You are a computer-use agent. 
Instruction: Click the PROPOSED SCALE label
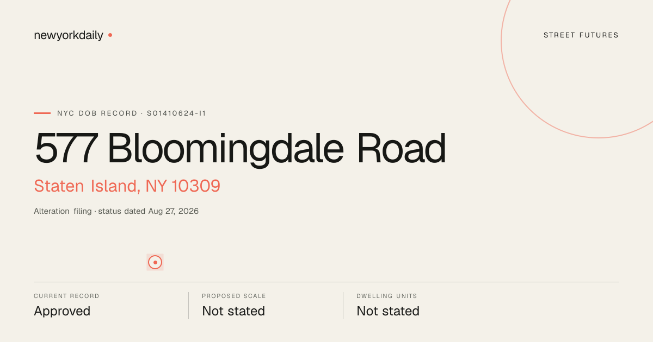(x=234, y=296)
